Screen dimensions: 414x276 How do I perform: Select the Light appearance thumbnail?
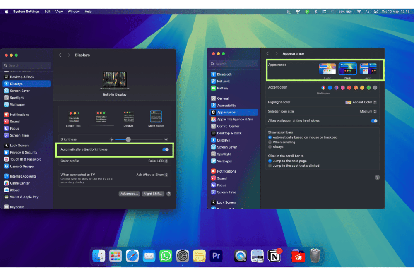[327, 69]
